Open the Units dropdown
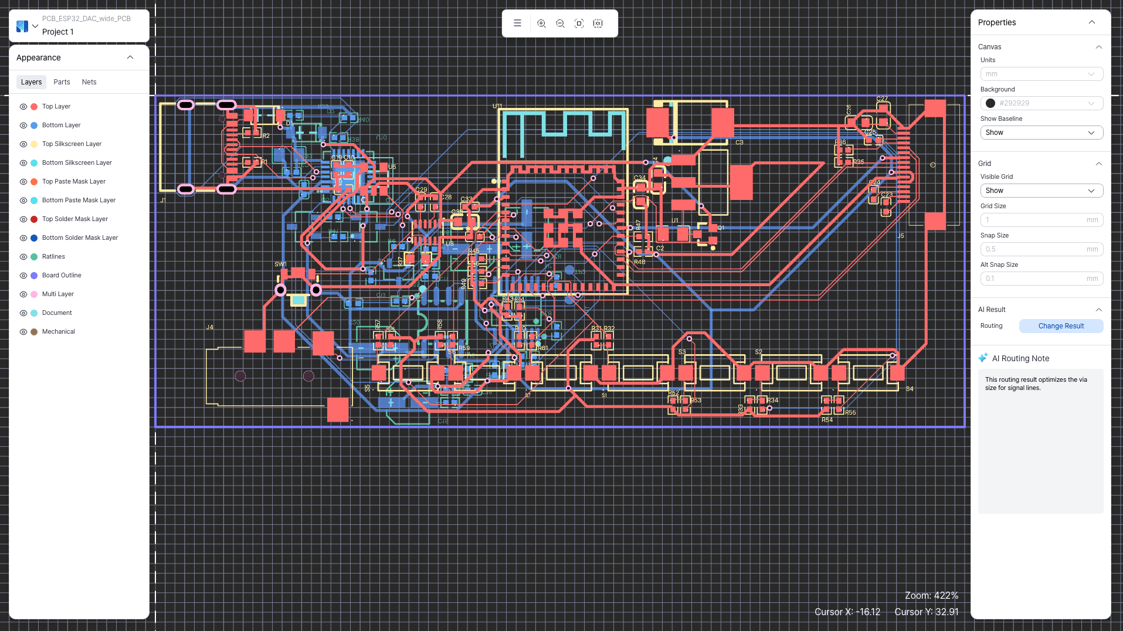Image resolution: width=1123 pixels, height=631 pixels. point(1041,74)
